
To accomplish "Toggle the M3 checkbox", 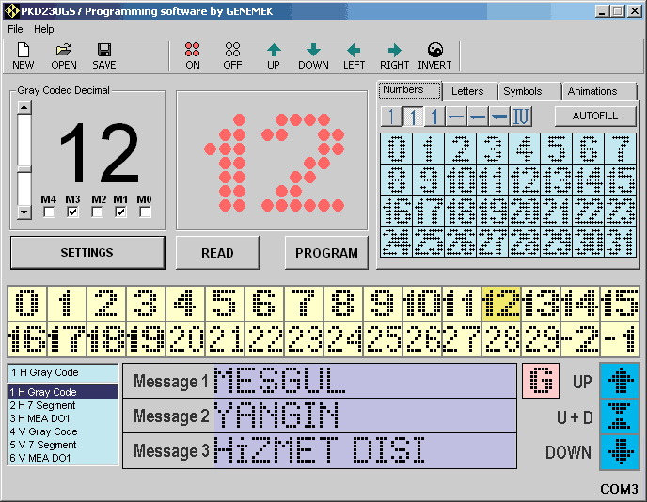I will 73,212.
